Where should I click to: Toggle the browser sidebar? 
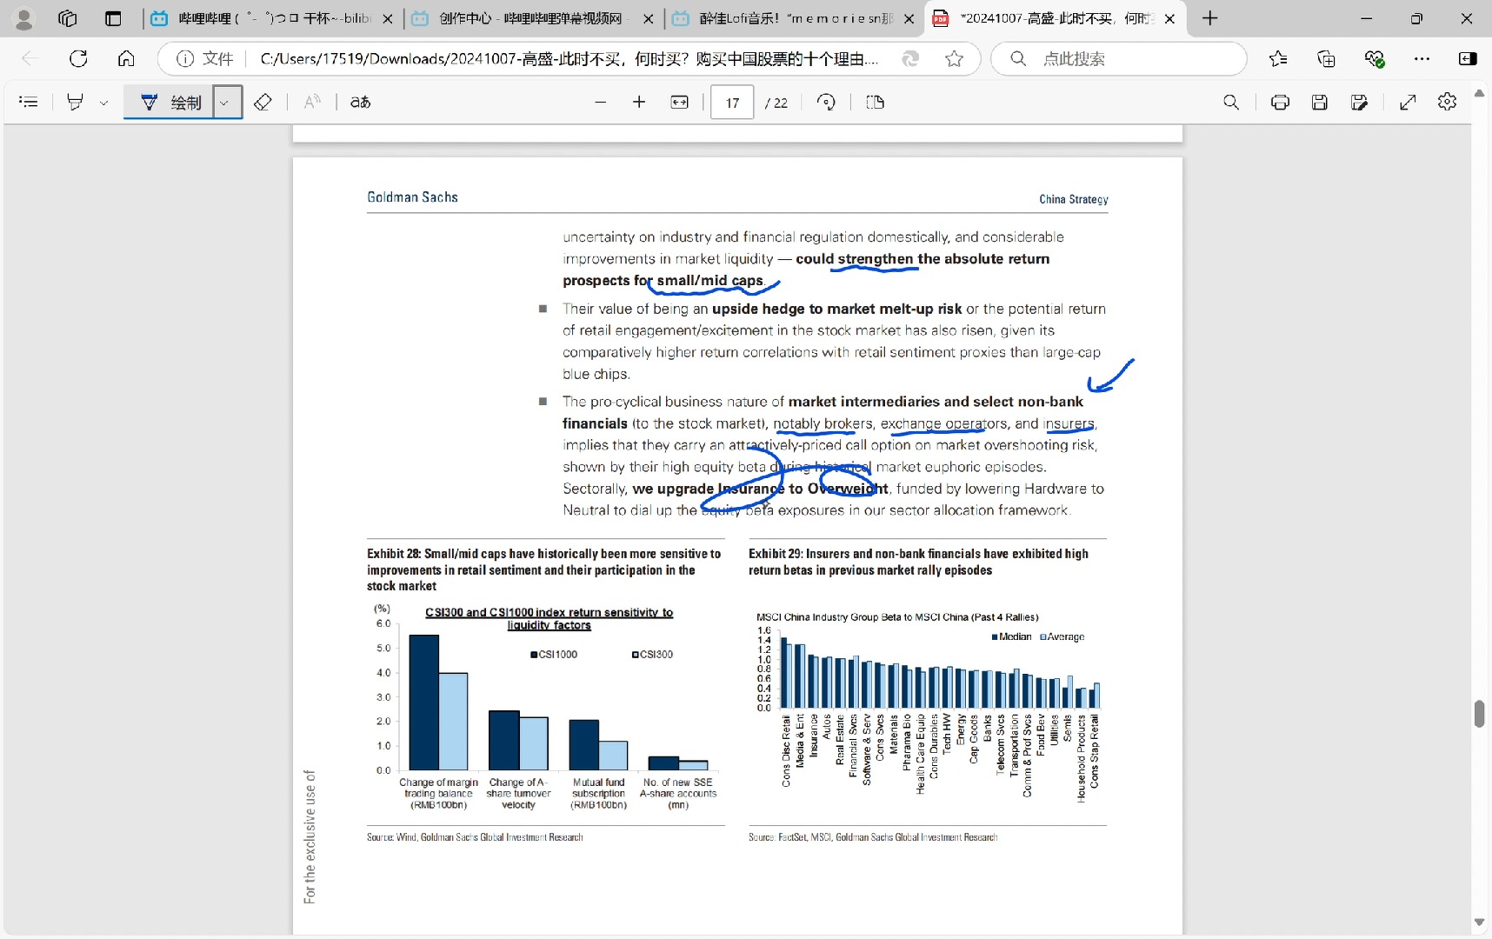[1468, 58]
